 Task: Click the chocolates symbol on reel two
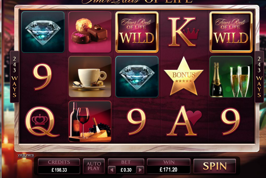point(90,32)
